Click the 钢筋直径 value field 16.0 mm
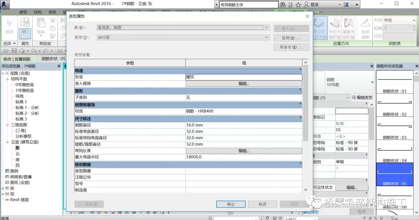 coord(244,125)
